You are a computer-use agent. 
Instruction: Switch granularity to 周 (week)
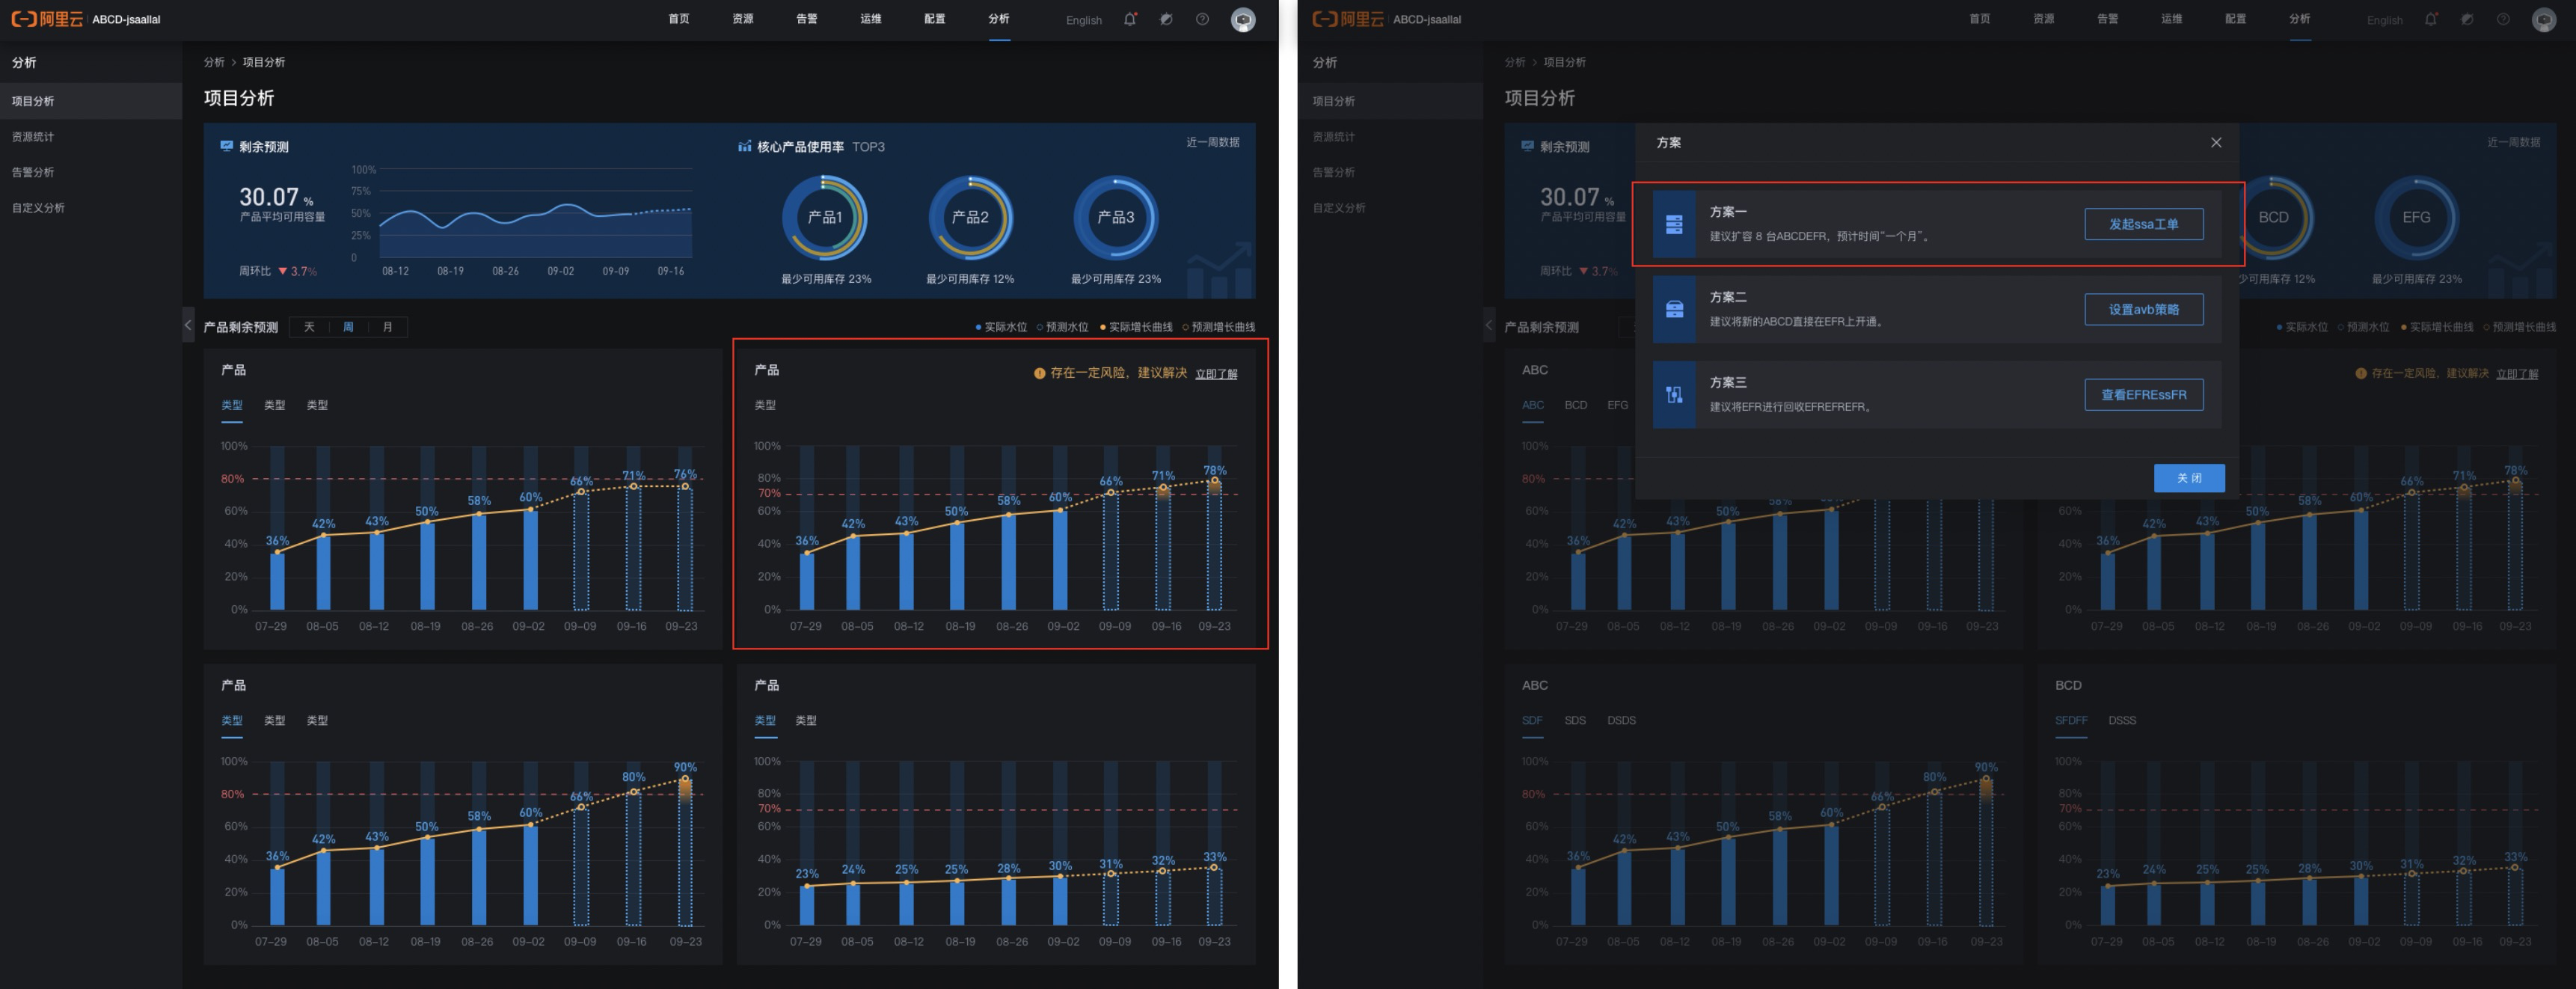pyautogui.click(x=348, y=327)
